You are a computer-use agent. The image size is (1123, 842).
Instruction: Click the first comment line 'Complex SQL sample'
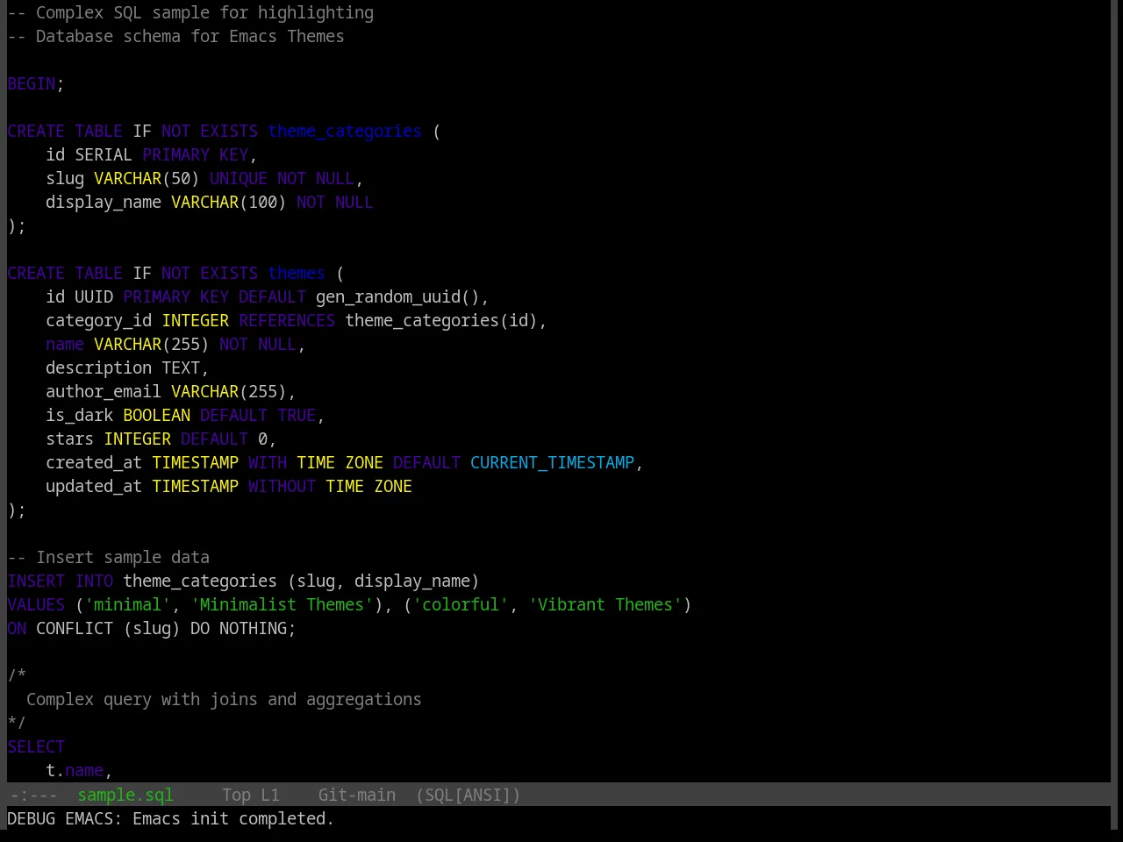(190, 12)
